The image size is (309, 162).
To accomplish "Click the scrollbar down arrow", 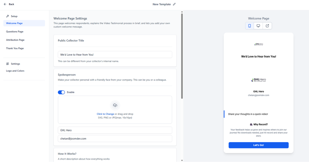I will pyautogui.click(x=182, y=160).
